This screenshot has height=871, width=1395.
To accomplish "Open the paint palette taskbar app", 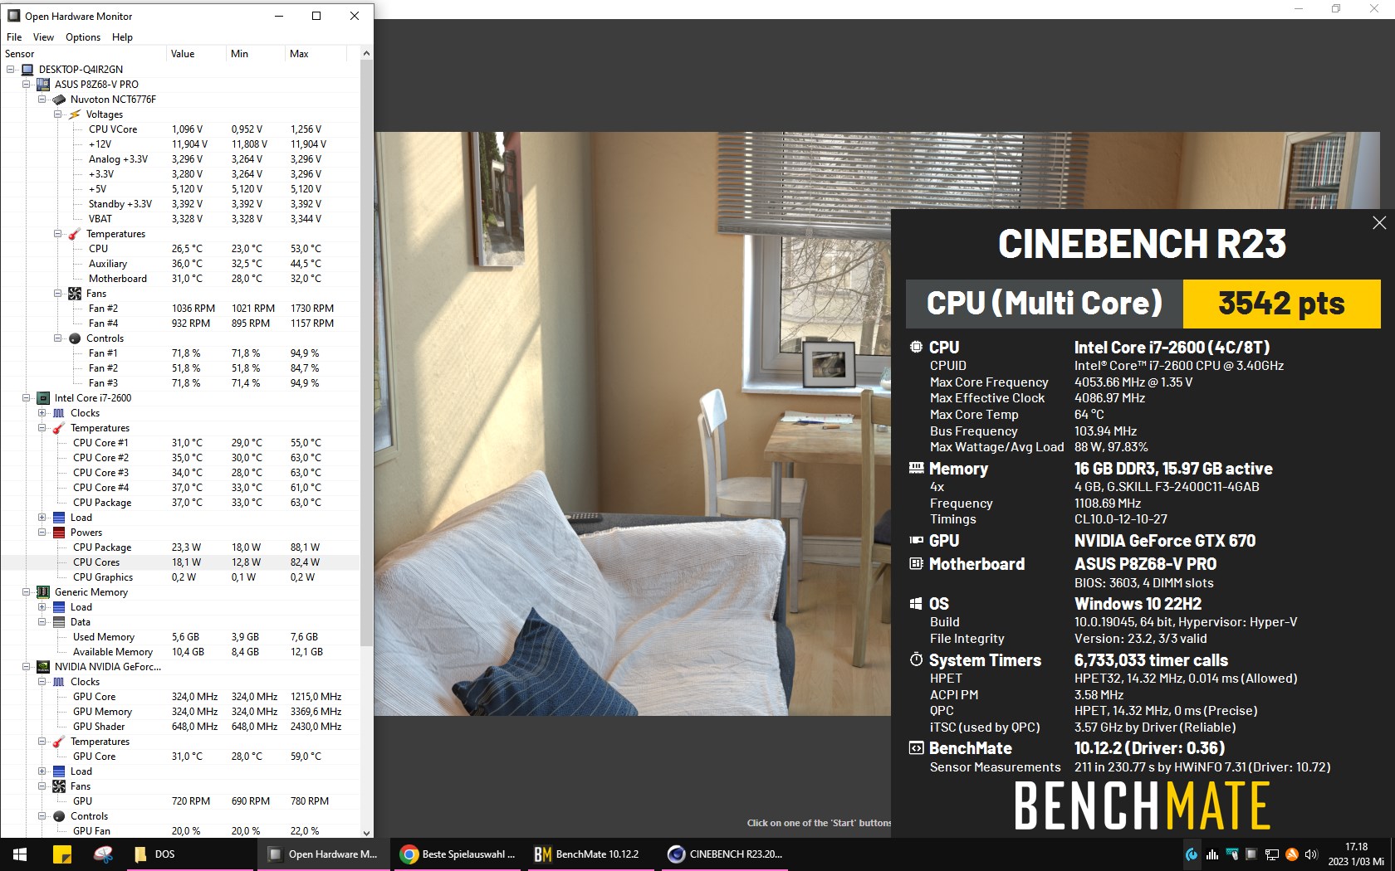I will coord(103,854).
